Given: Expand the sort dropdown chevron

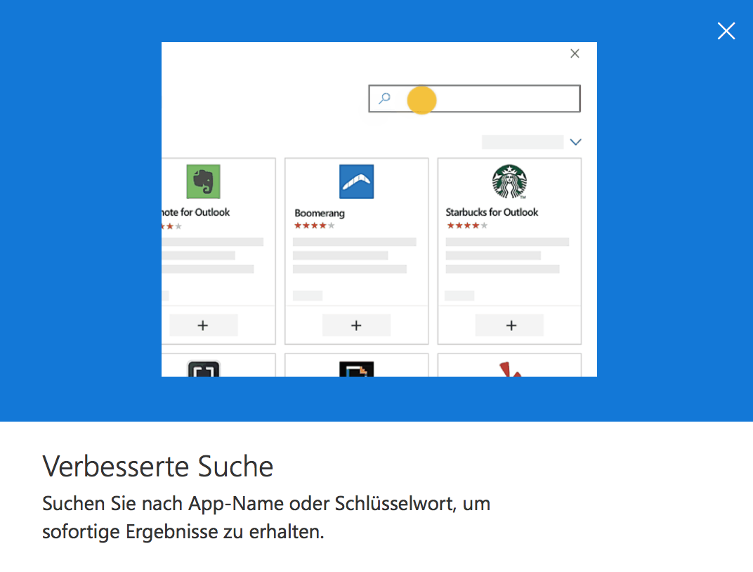Looking at the screenshot, I should [x=576, y=142].
